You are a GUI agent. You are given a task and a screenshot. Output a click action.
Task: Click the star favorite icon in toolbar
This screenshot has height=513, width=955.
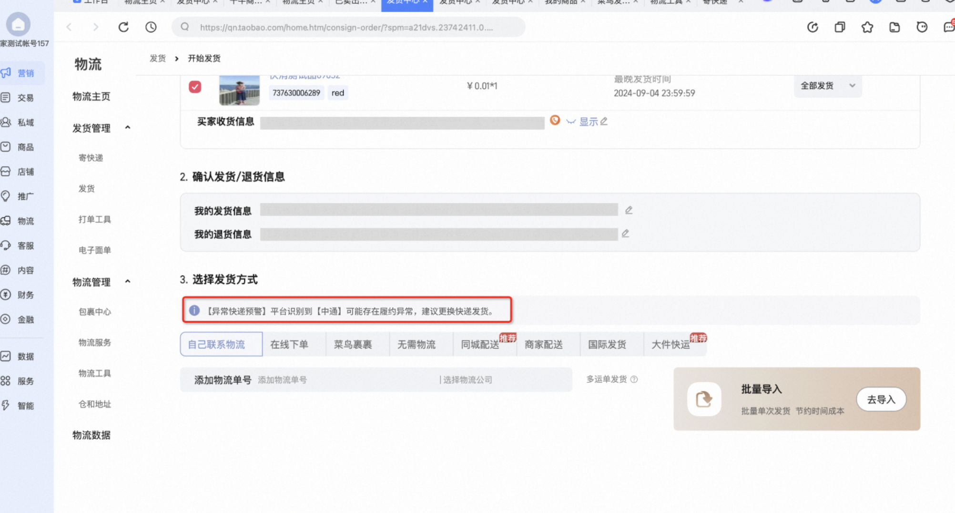pos(867,27)
